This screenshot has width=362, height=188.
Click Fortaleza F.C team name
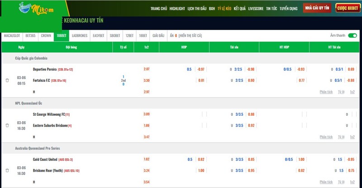pyautogui.click(x=41, y=80)
